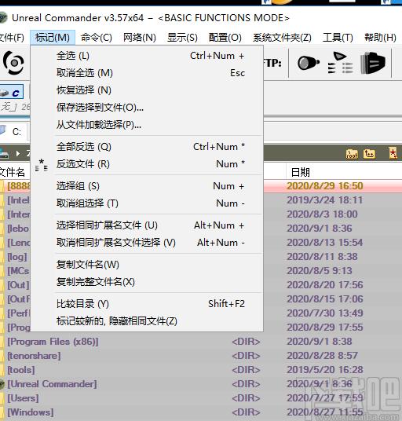
Task: Choose 全部反选 (Q) menu entry
Action: (x=147, y=147)
